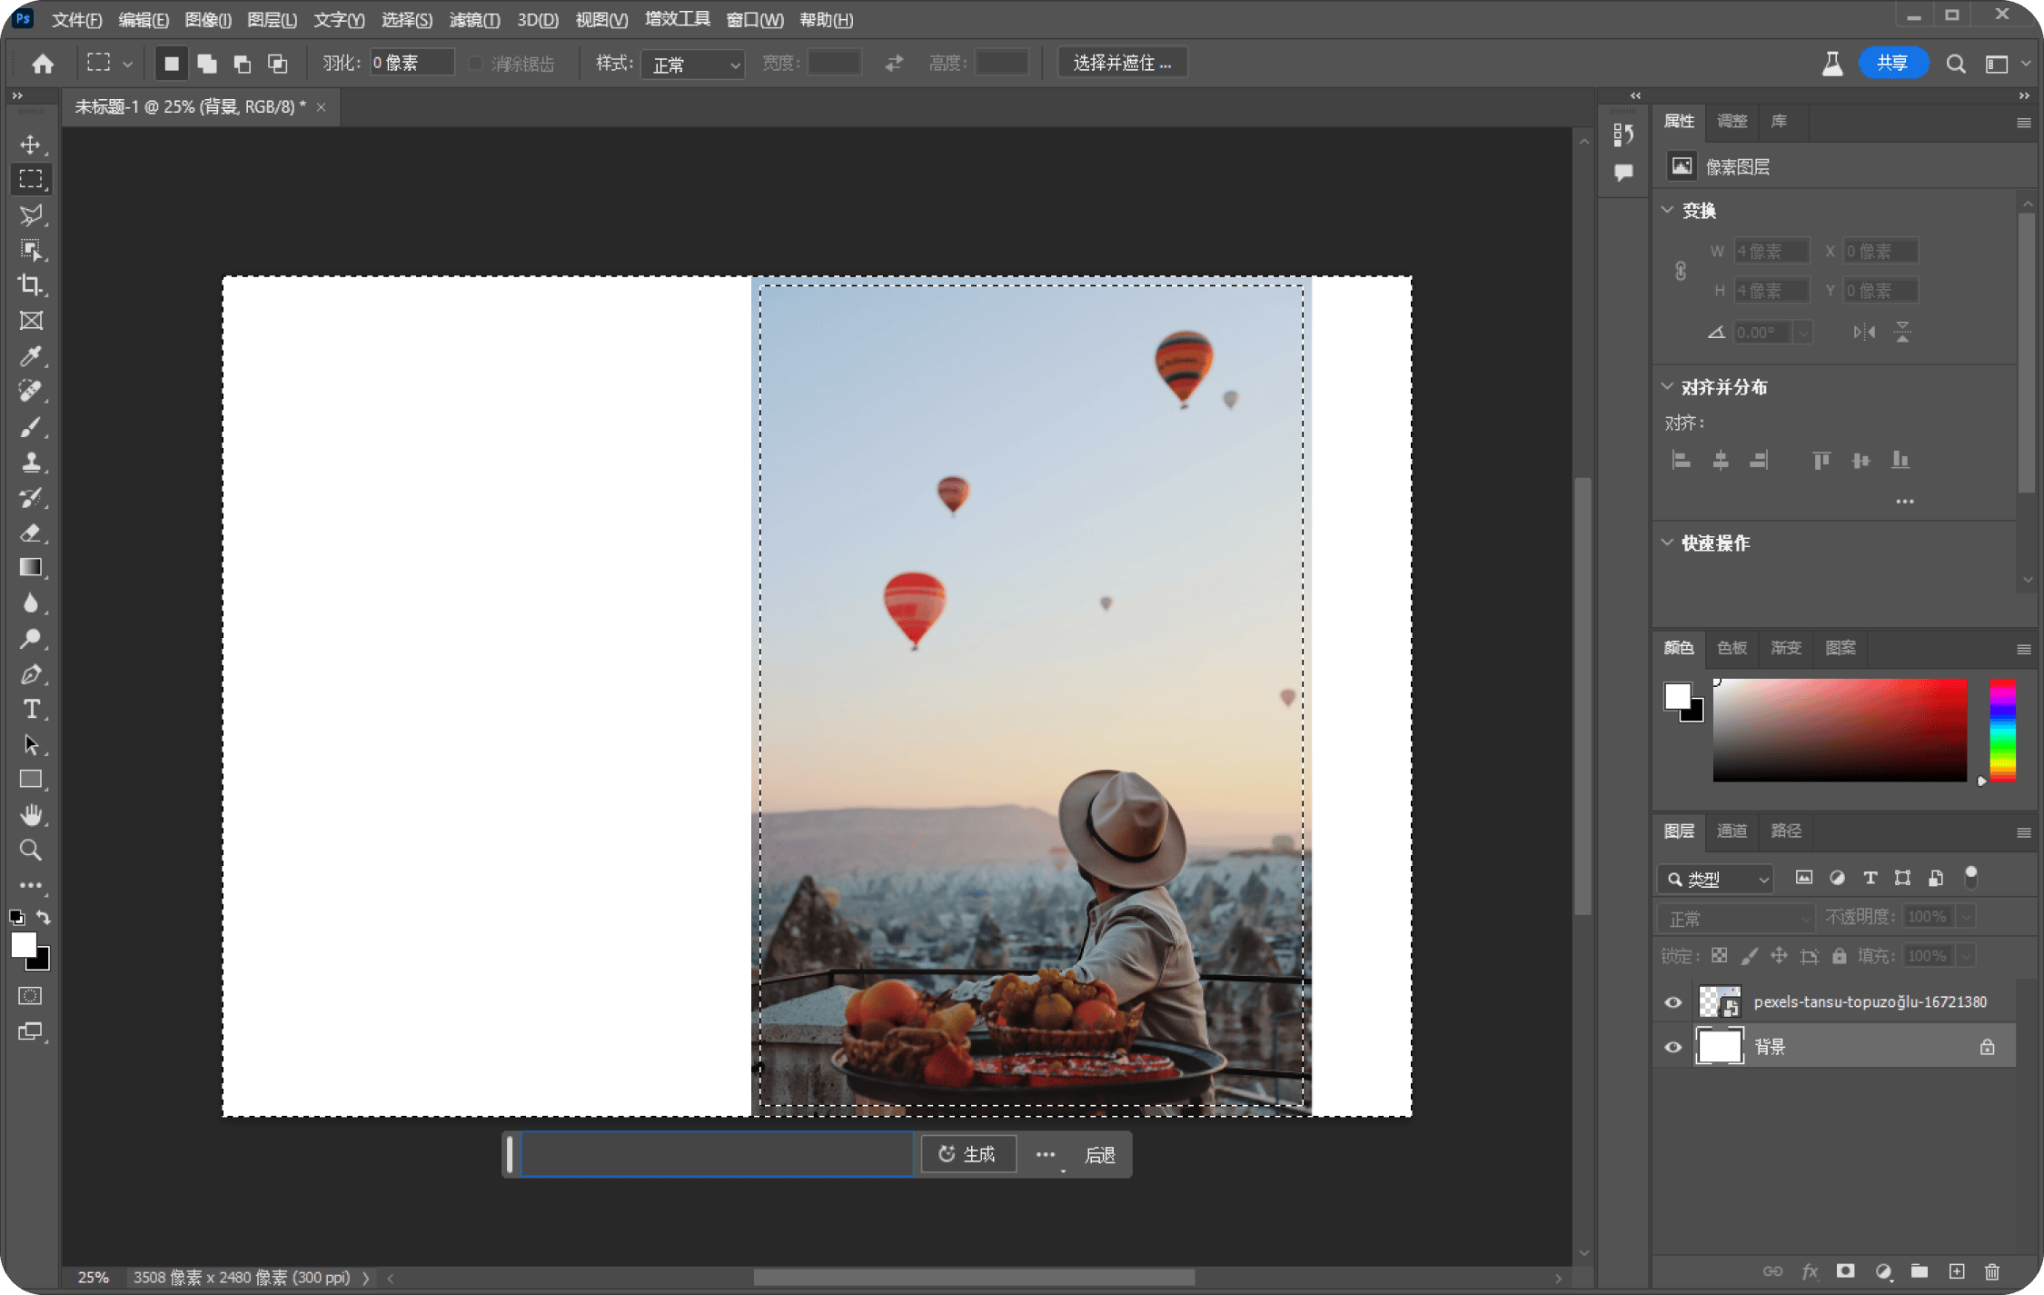The height and width of the screenshot is (1295, 2044).
Task: Click the 生成 generate button
Action: coord(967,1154)
